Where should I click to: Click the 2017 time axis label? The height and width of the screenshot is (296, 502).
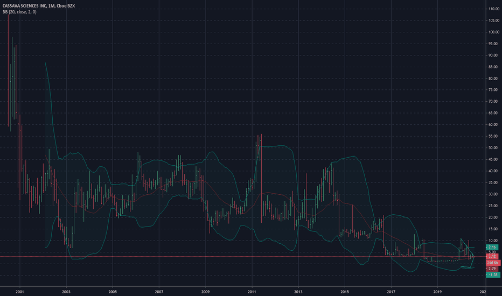tap(391, 292)
